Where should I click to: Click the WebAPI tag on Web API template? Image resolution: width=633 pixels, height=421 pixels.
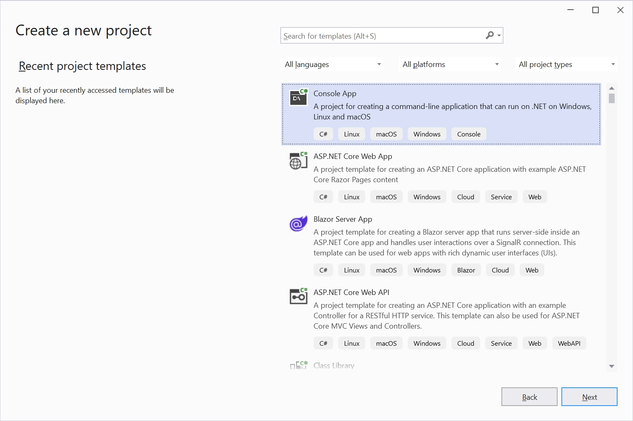point(569,343)
